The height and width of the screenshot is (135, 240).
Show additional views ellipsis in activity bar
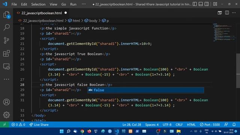click(6, 79)
